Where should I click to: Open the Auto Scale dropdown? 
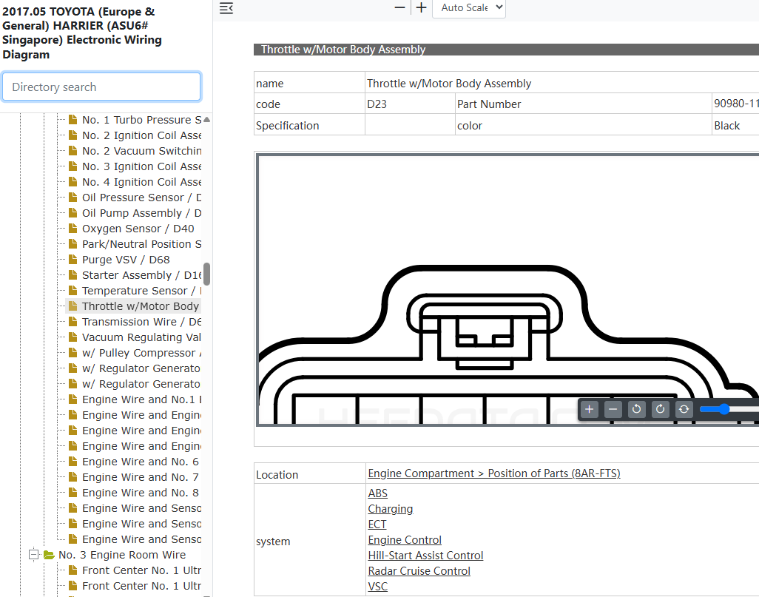click(x=468, y=7)
